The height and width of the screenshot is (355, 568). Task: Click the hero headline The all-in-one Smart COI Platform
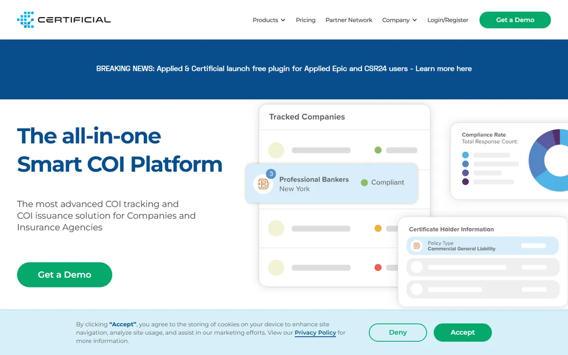tap(120, 150)
